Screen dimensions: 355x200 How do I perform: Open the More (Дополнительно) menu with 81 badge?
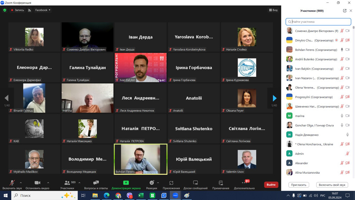pyautogui.click(x=244, y=184)
